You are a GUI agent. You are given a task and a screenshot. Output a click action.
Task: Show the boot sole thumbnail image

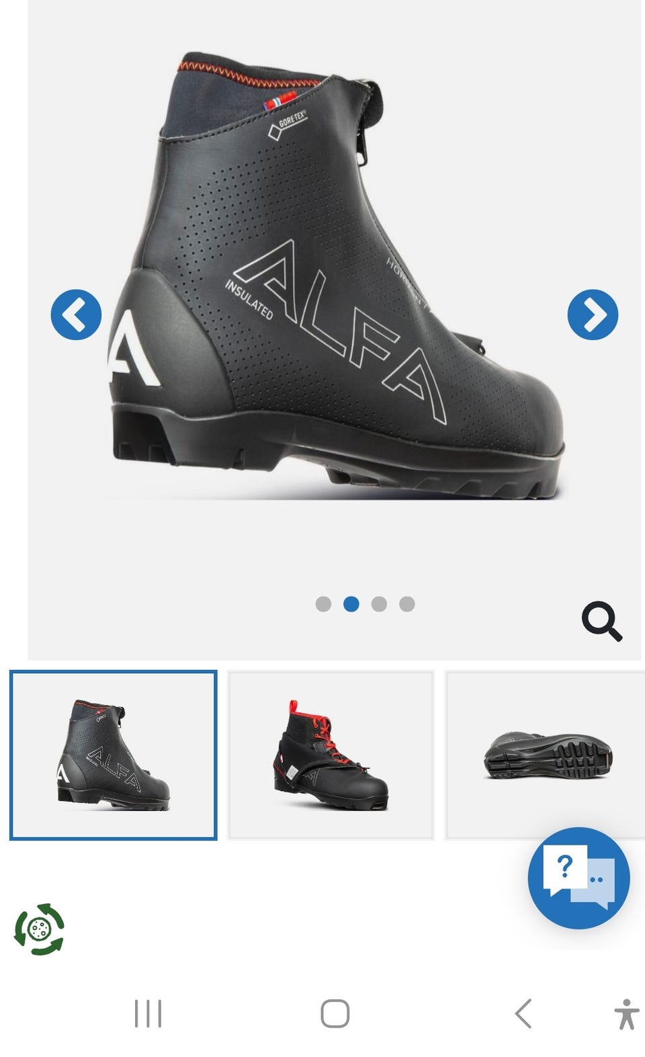tap(546, 755)
